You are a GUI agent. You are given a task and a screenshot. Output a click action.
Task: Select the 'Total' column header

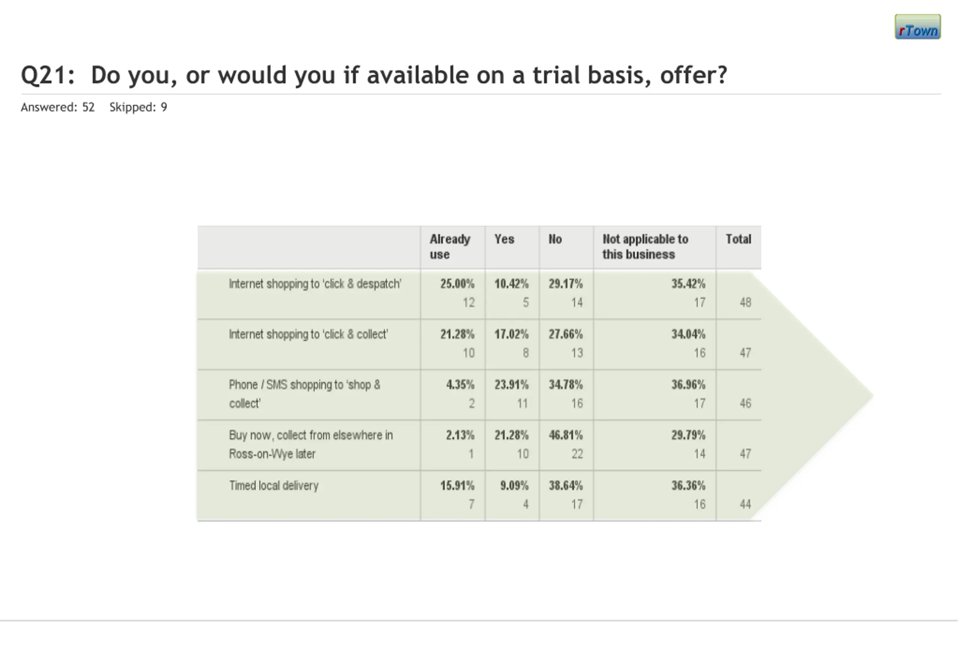(738, 239)
